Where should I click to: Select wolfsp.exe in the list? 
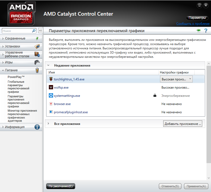[61, 88]
